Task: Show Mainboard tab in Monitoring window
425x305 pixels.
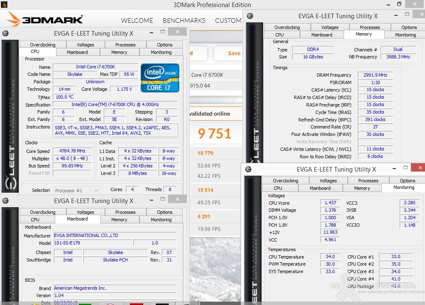Action: click(x=320, y=188)
